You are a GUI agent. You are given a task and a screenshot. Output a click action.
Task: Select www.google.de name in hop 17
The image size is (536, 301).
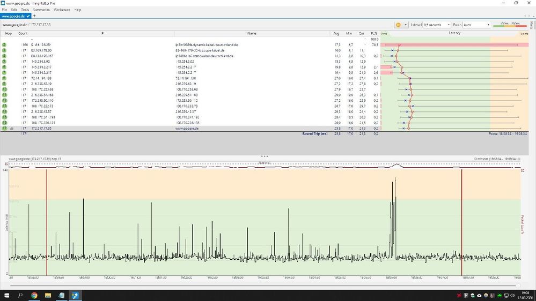187,129
